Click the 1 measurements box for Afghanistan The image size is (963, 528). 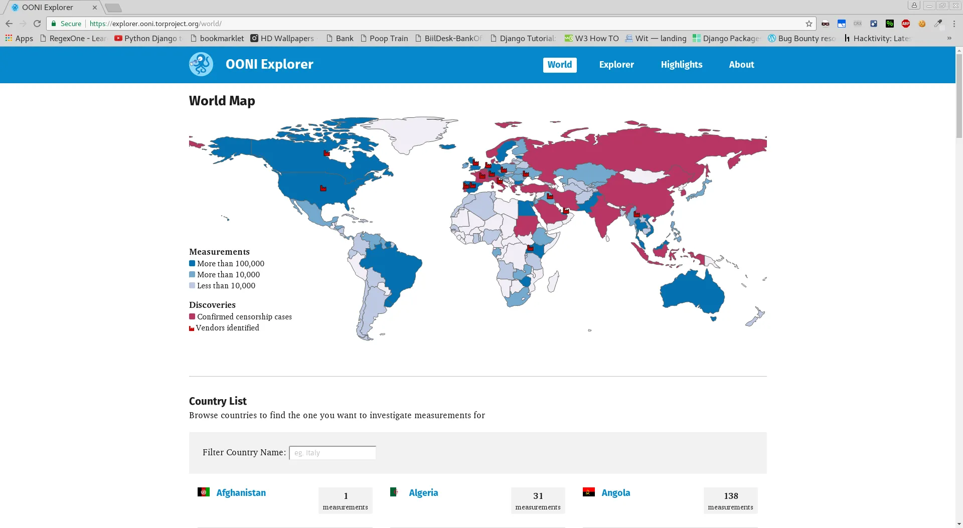(345, 500)
